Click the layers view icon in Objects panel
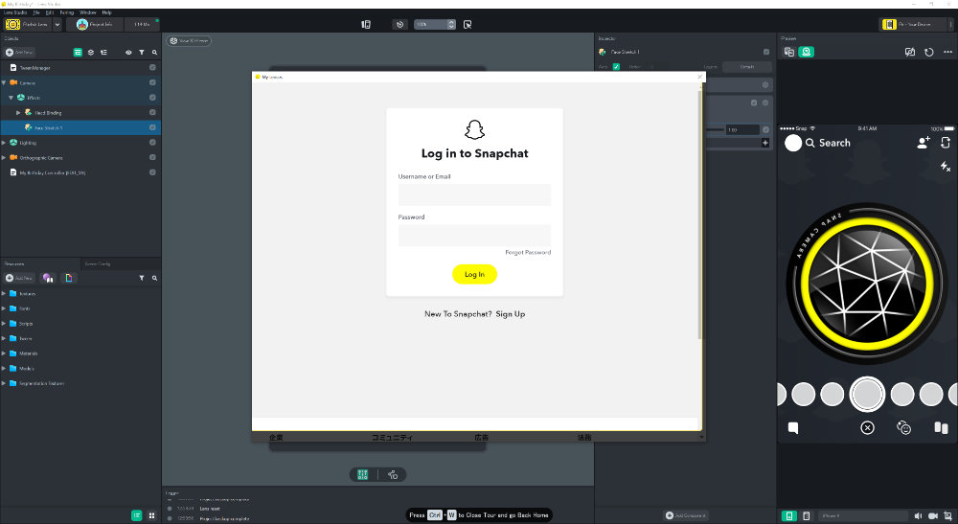This screenshot has height=524, width=958. point(91,53)
